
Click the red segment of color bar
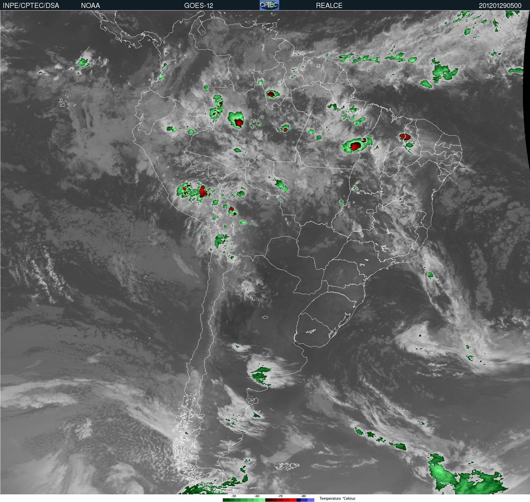[281, 500]
